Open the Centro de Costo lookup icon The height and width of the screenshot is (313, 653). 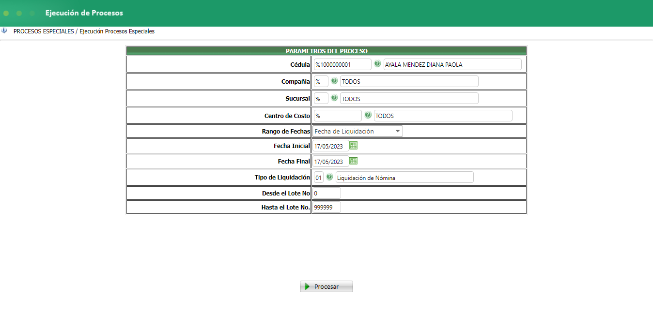(x=368, y=116)
